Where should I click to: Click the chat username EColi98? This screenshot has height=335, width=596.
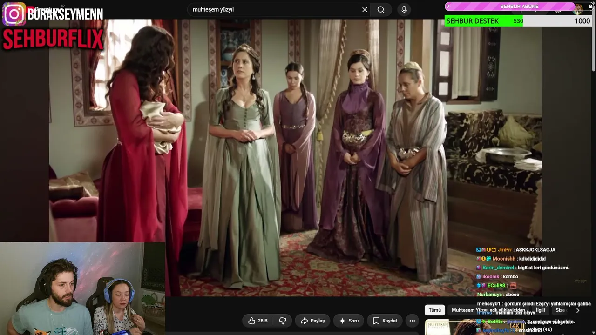[496, 286]
